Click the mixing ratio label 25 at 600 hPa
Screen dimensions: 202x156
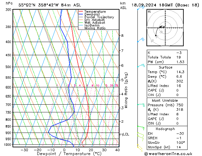tap(116, 85)
